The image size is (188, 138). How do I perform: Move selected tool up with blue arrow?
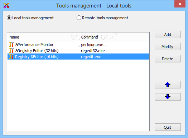[x=168, y=85]
